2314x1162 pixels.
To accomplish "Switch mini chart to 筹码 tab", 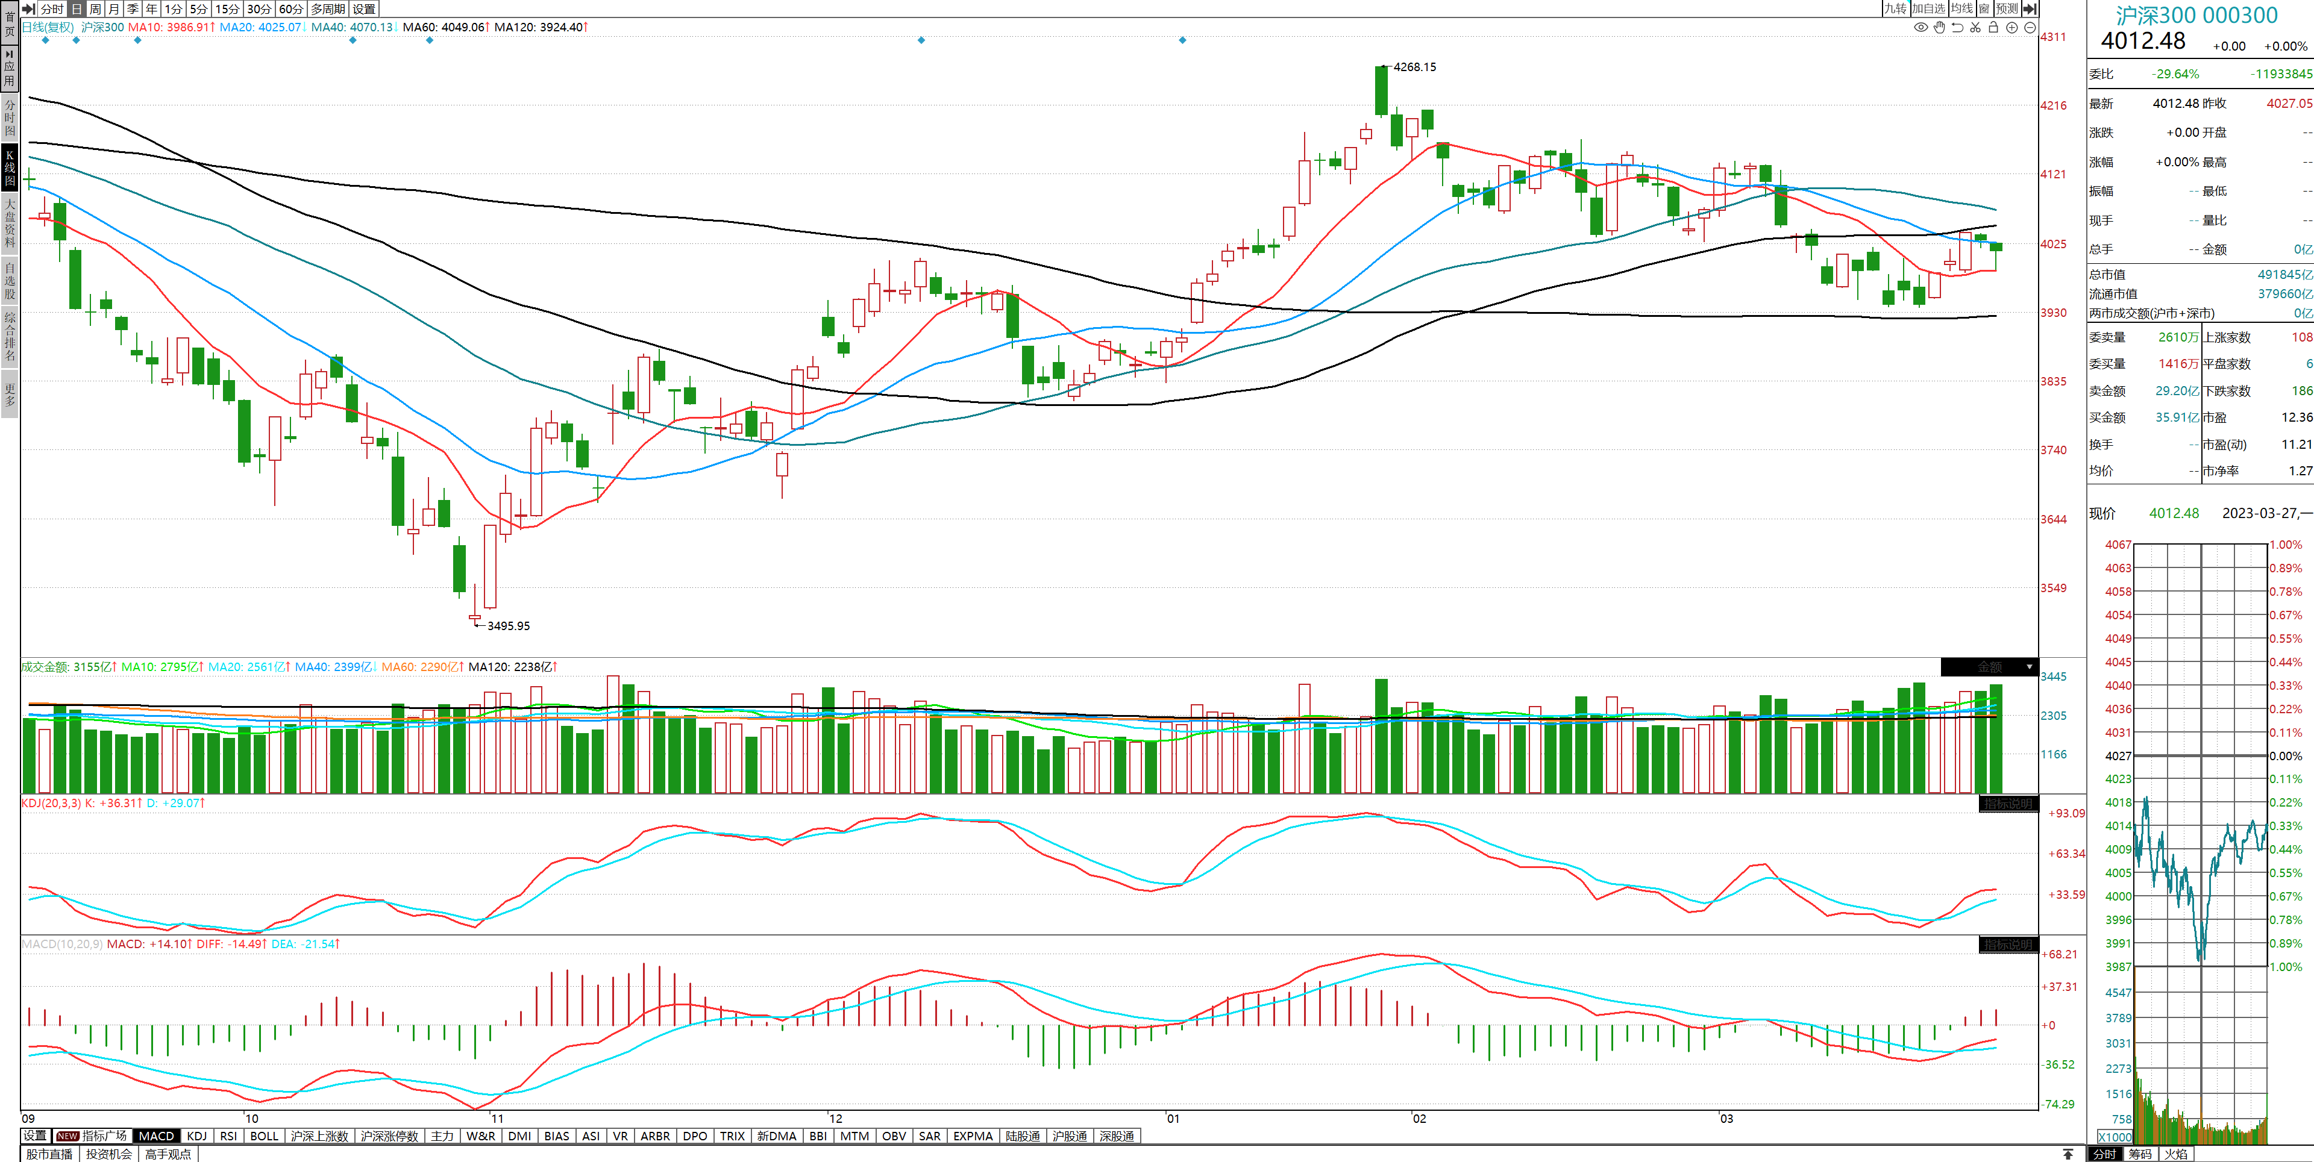I will click(2140, 1154).
